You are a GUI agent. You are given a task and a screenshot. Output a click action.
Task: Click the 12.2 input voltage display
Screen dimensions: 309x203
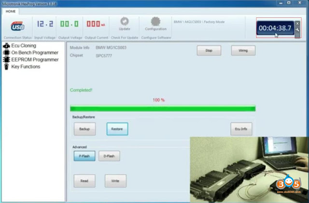click(x=45, y=24)
